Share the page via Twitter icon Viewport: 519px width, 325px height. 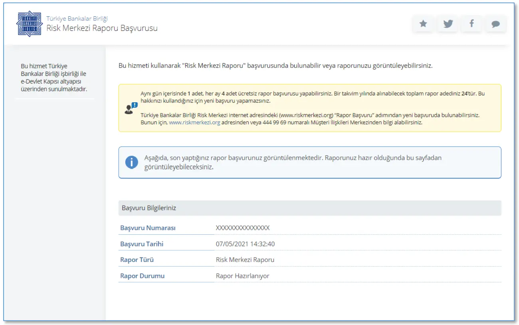[x=448, y=24]
